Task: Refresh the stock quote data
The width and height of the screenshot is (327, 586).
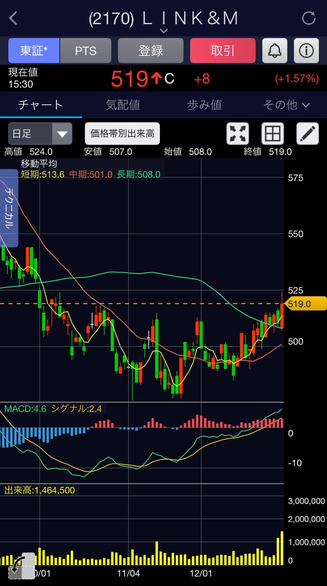Action: tap(309, 19)
